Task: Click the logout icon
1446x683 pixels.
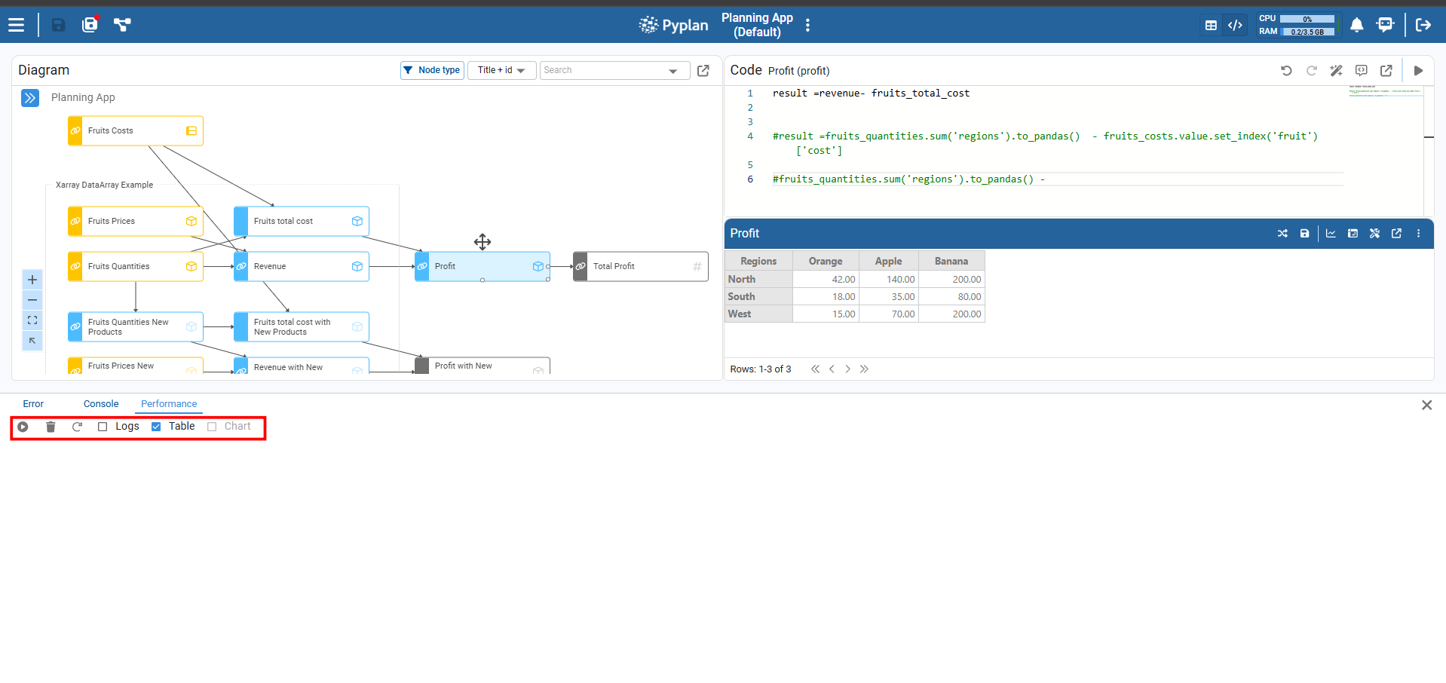Action: coord(1423,25)
